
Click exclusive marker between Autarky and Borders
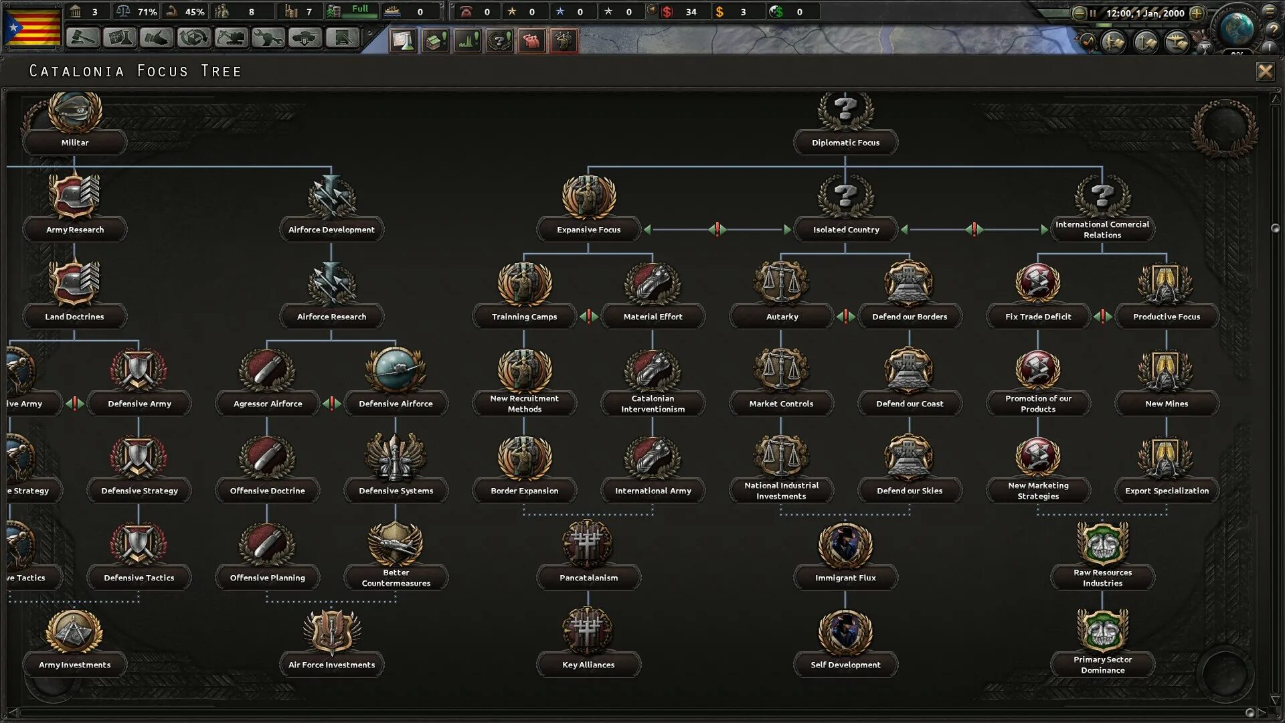coord(846,316)
